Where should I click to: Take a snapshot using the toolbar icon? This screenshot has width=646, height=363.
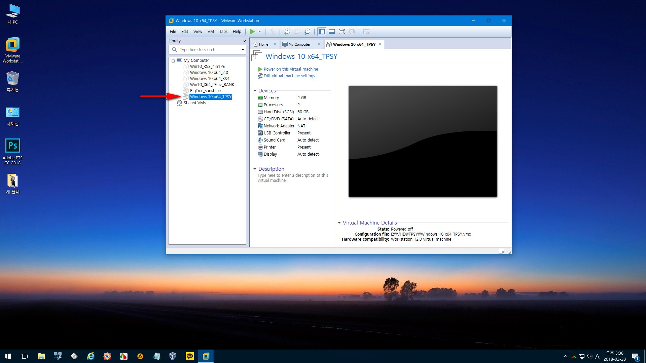287,32
